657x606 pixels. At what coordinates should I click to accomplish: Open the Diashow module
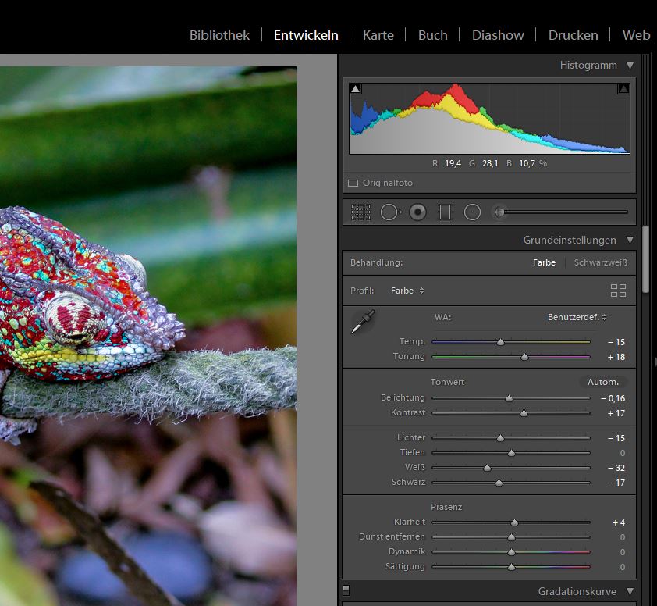point(497,34)
